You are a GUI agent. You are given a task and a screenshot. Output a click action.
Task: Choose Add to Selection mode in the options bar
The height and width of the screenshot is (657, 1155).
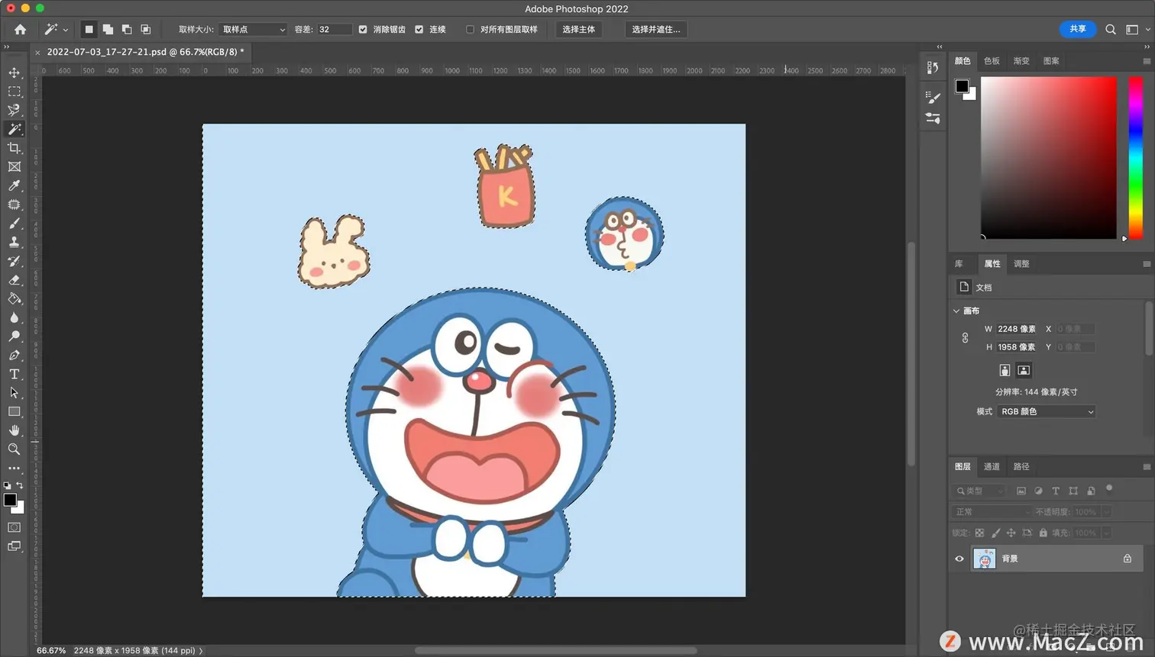(108, 29)
